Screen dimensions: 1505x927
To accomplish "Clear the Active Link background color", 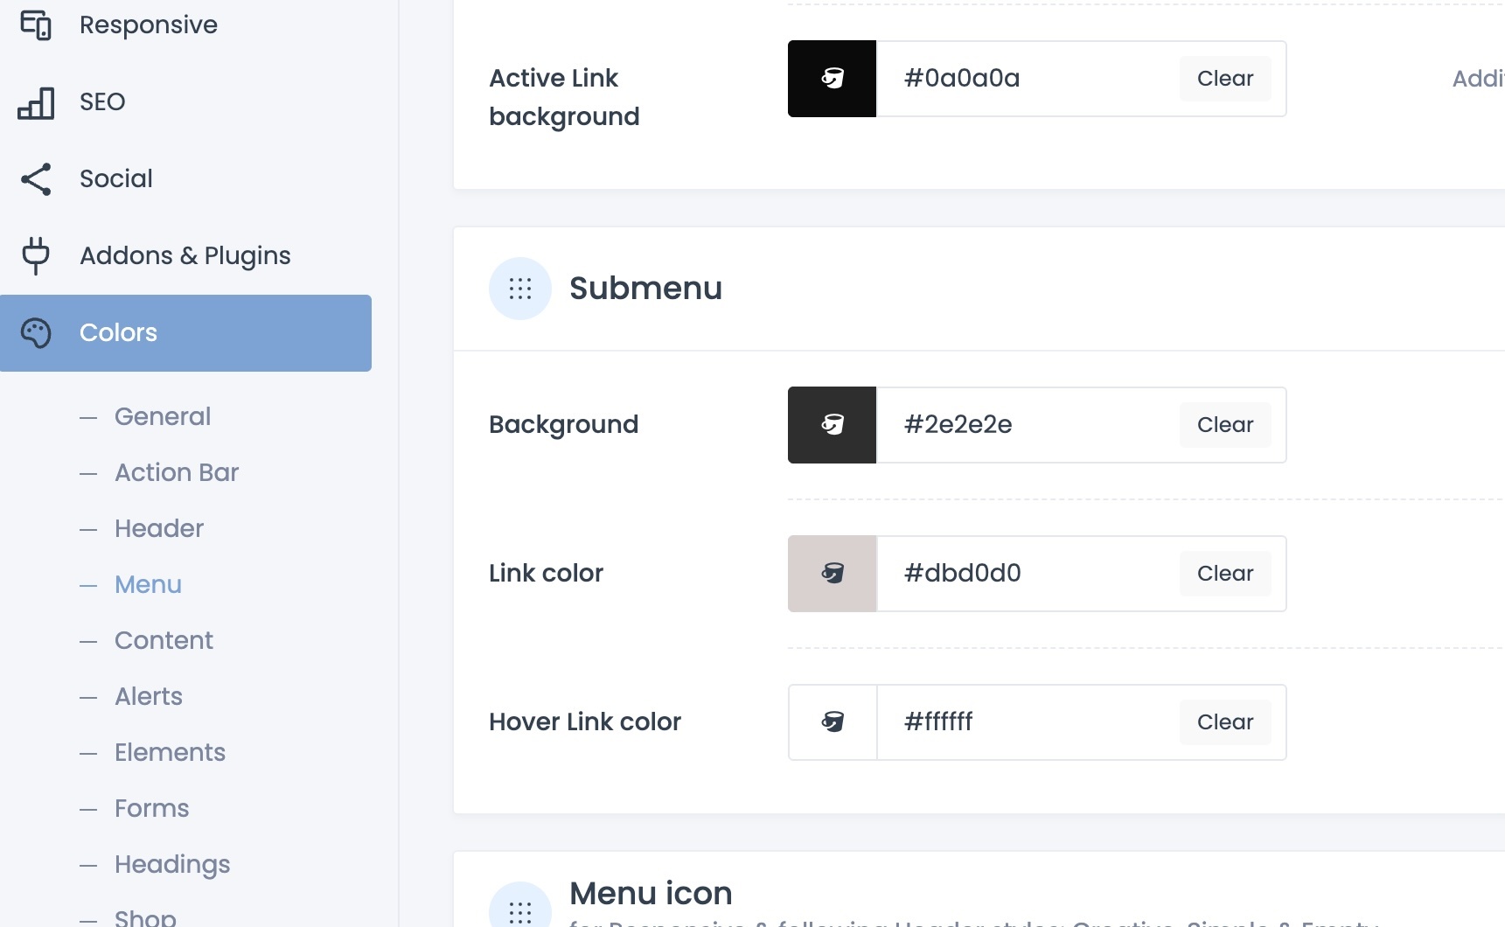I will [1224, 79].
